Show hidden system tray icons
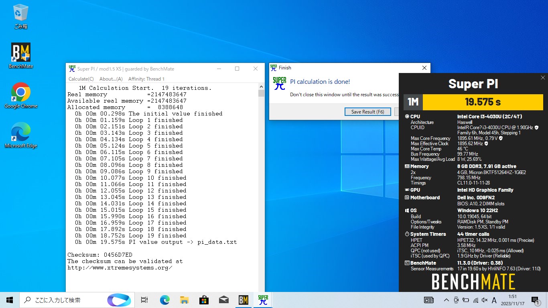The height and width of the screenshot is (308, 548). pos(446,300)
